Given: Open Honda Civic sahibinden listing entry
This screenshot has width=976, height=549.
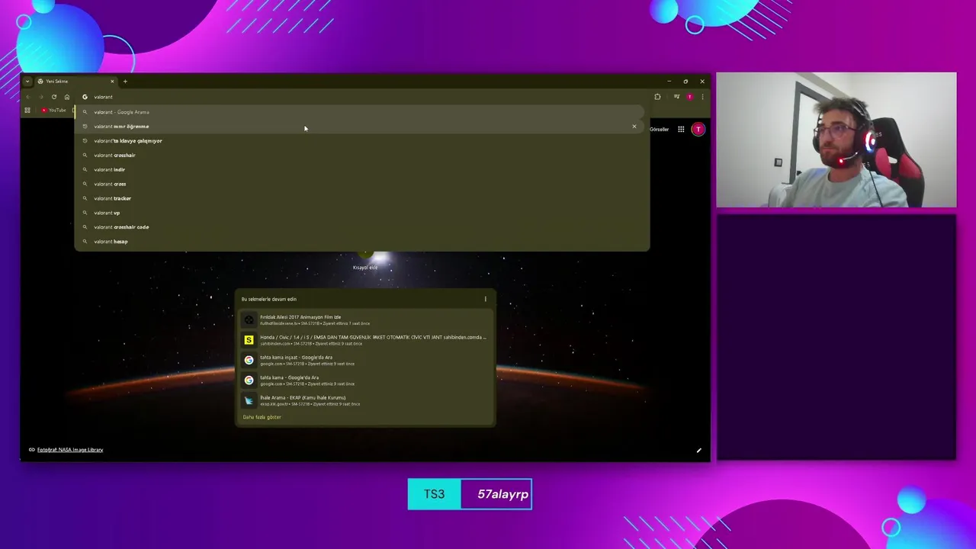Looking at the screenshot, I should (365, 340).
